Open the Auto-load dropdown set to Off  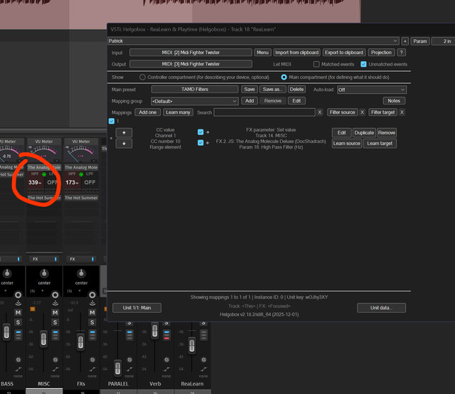pos(371,90)
